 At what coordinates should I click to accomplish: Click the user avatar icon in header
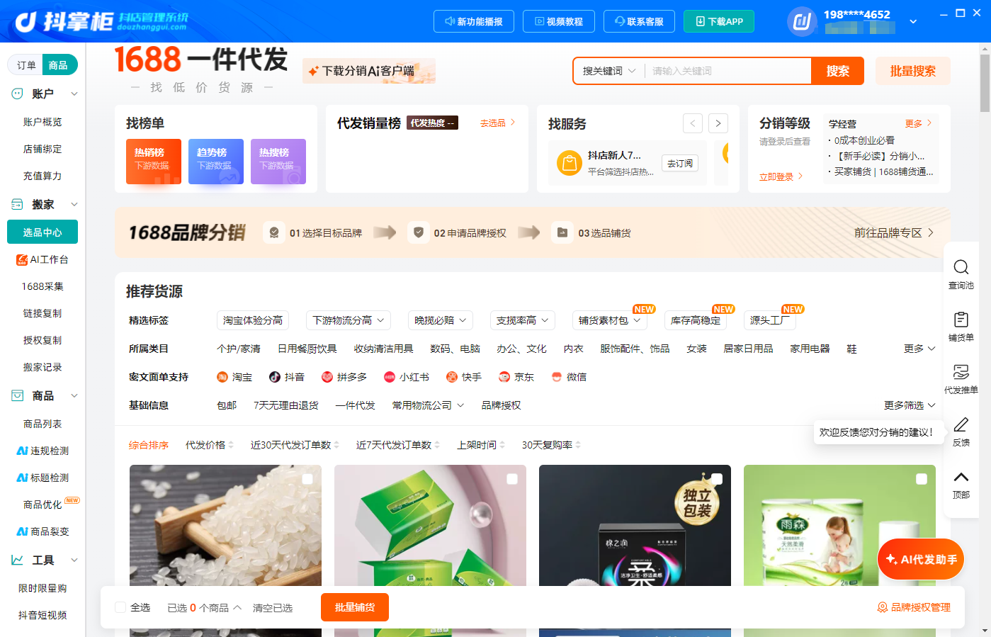click(x=802, y=21)
